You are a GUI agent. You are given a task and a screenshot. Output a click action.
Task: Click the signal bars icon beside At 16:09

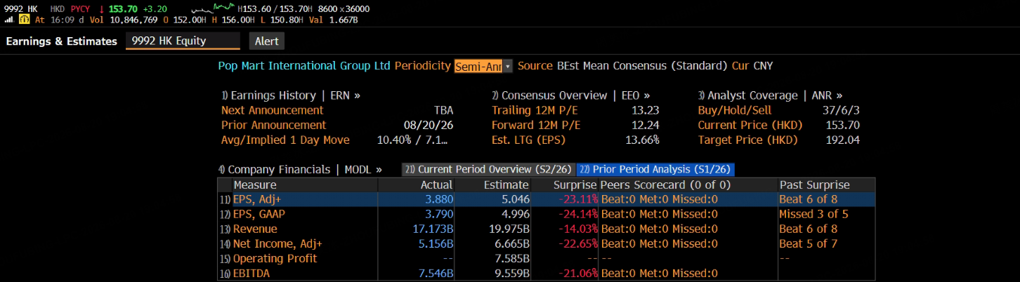(x=11, y=20)
